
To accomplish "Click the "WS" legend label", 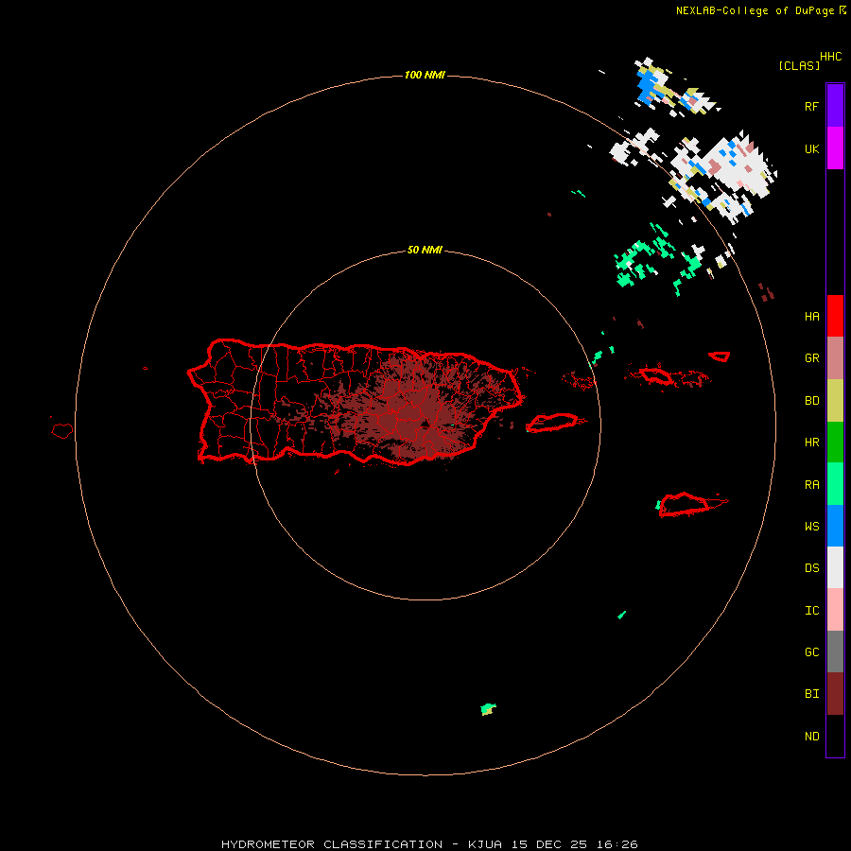I will 812,527.
